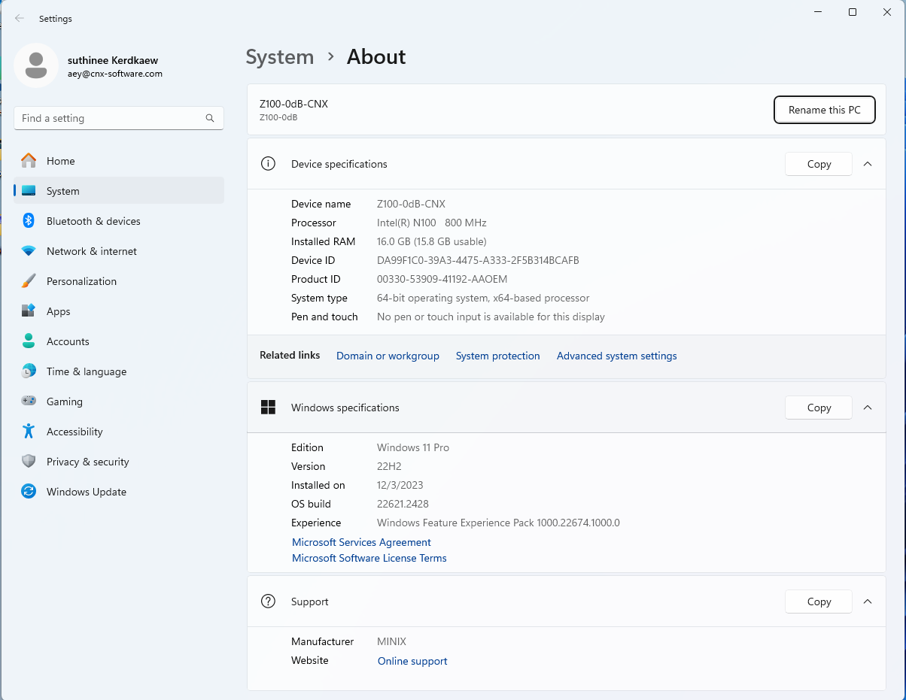
Task: Click the Gaming controller icon
Action: click(x=29, y=402)
